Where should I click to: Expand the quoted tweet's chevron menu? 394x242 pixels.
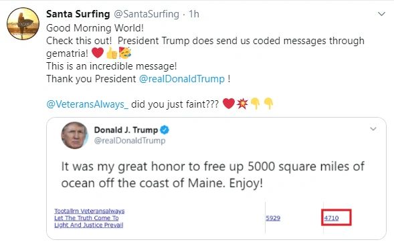pyautogui.click(x=373, y=129)
